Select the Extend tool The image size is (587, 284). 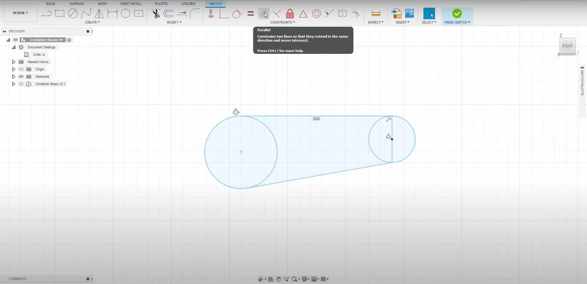click(182, 13)
